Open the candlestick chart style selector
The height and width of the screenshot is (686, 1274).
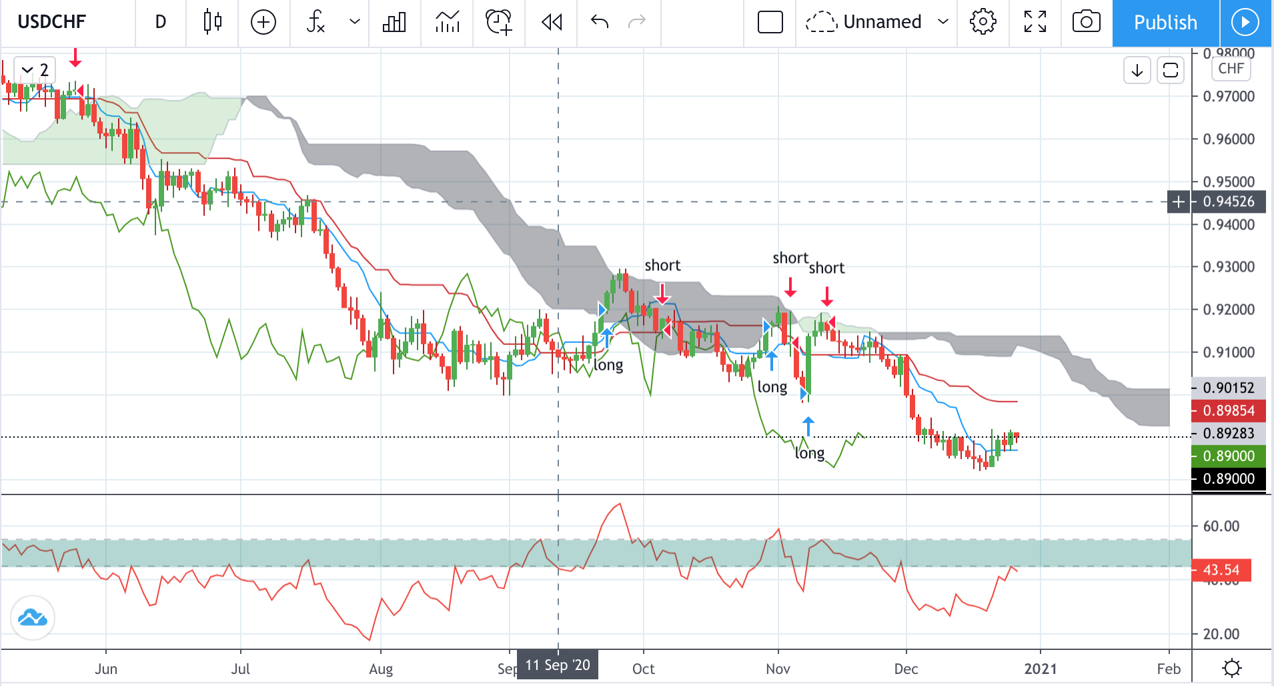pos(213,22)
